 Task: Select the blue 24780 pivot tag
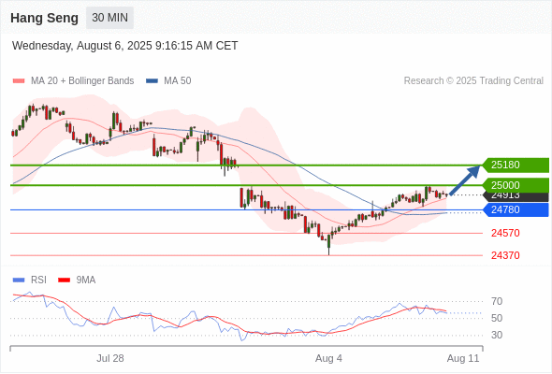click(x=515, y=209)
